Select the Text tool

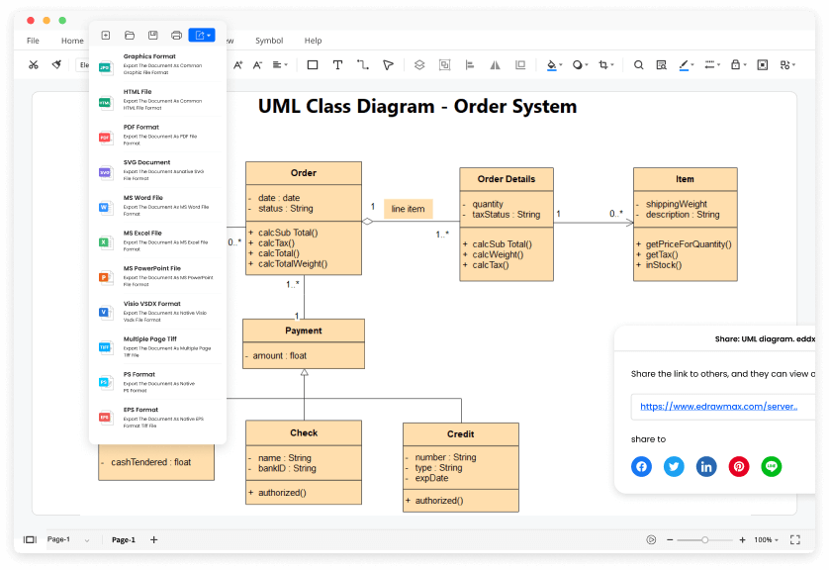coord(337,65)
